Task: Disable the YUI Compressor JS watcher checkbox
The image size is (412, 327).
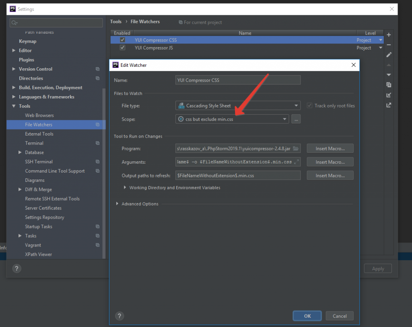Action: (x=122, y=47)
